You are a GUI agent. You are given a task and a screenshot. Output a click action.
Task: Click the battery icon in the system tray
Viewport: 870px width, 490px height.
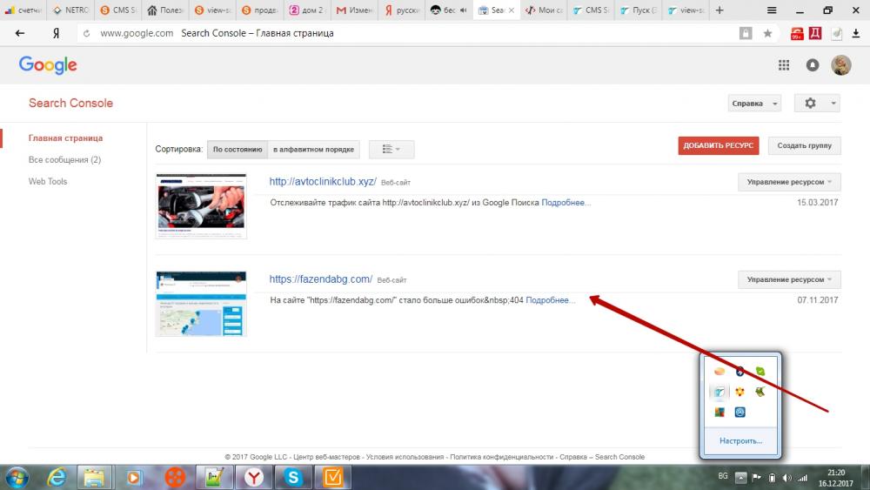coord(772,477)
